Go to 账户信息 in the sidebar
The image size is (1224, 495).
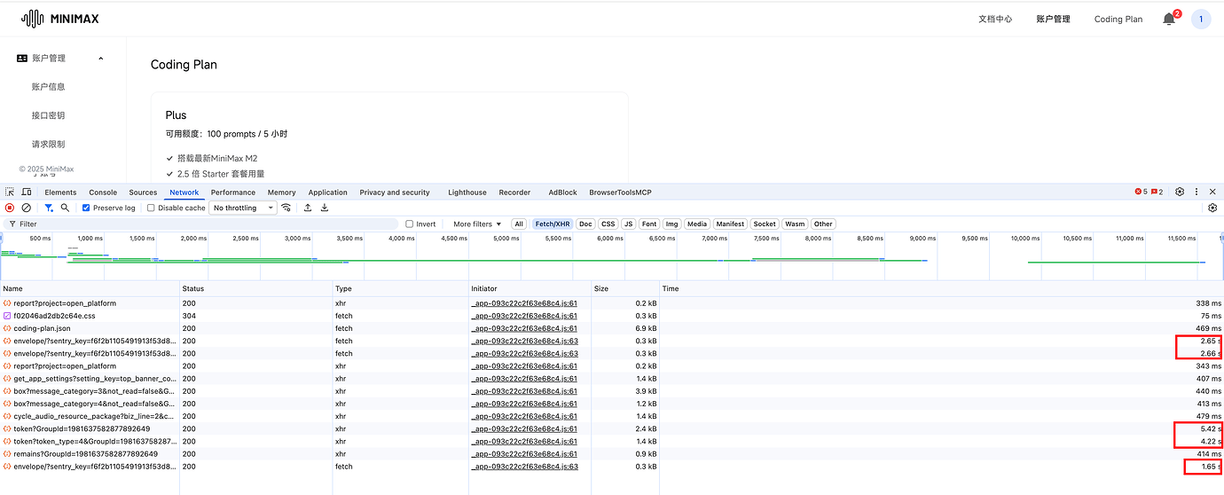(x=48, y=87)
